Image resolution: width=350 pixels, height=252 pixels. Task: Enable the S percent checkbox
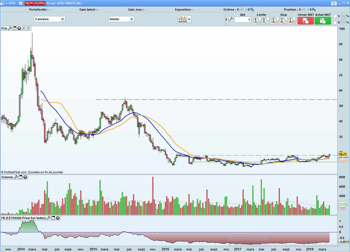tap(335, 16)
